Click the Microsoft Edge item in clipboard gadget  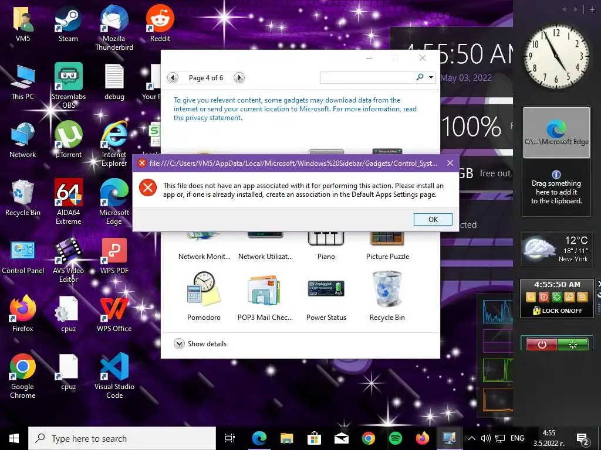556,132
